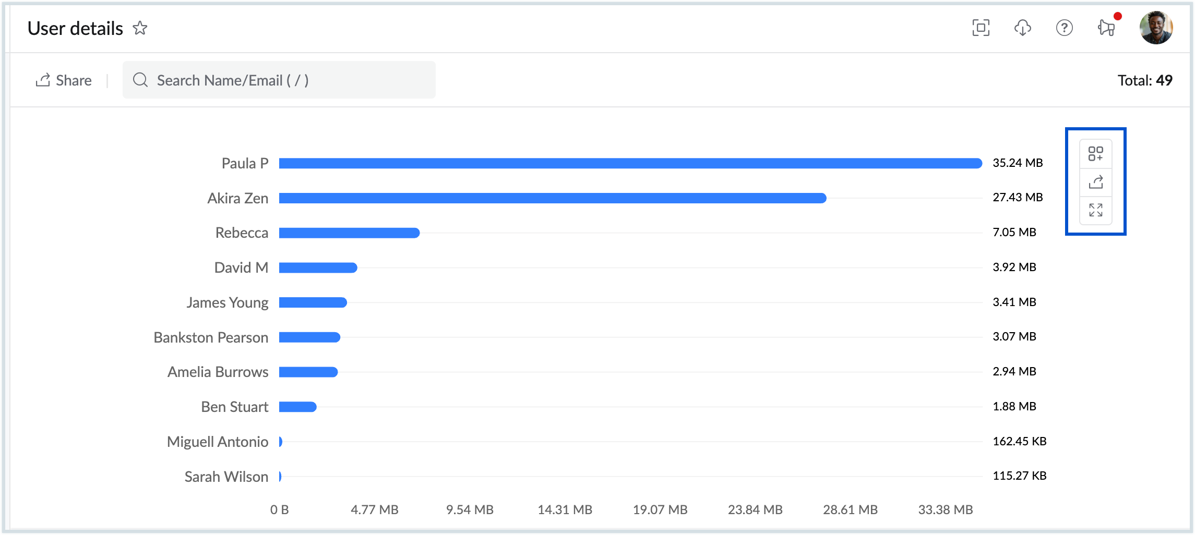The image size is (1195, 535).
Task: Click the screenshot capture icon in header
Action: point(981,28)
